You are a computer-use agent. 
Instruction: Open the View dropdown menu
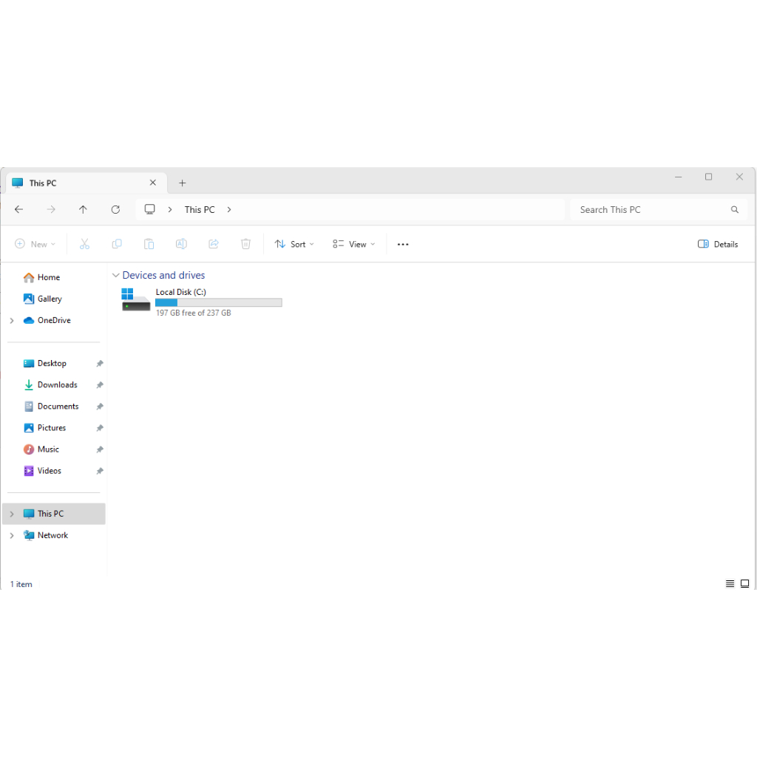coord(353,244)
